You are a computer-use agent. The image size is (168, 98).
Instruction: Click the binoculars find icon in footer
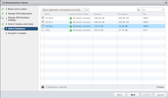[x=43, y=87]
